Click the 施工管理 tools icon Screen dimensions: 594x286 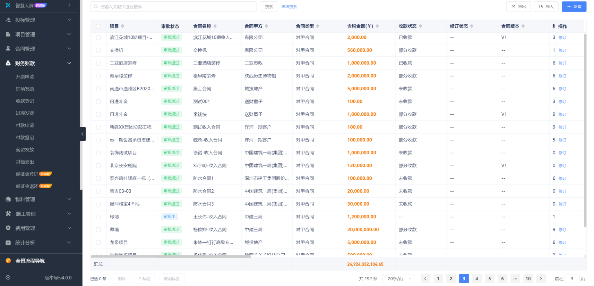point(8,214)
